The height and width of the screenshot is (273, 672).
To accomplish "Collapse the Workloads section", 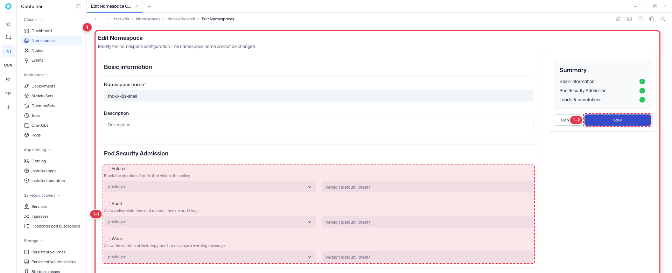I will click(x=36, y=75).
